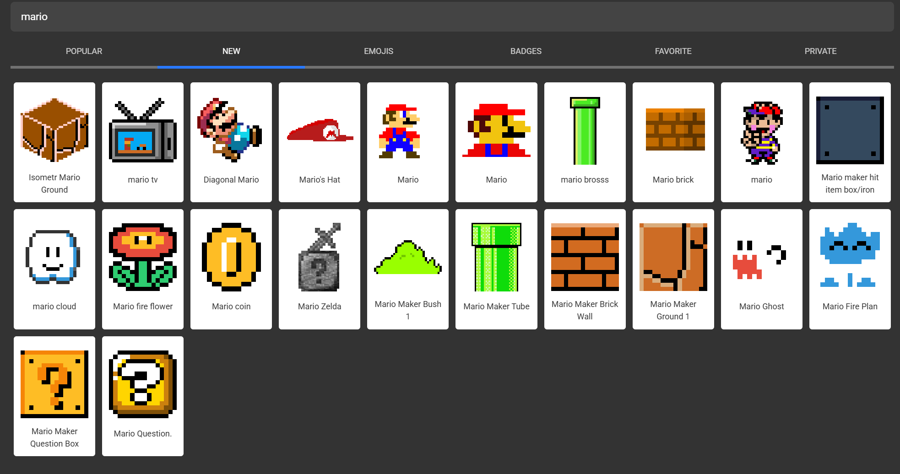Select the NEW tab
Screen dimensions: 900x474
[x=231, y=51]
